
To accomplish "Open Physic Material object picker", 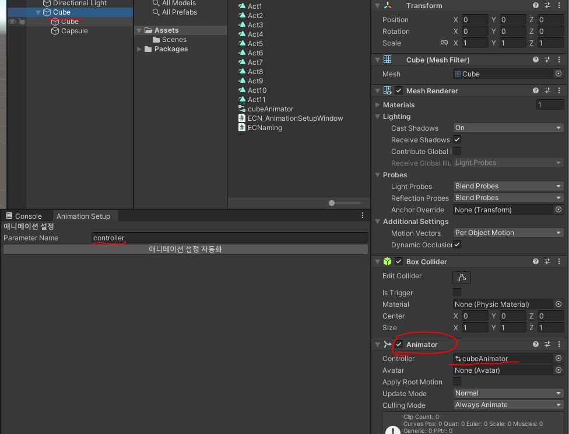I will coord(559,304).
